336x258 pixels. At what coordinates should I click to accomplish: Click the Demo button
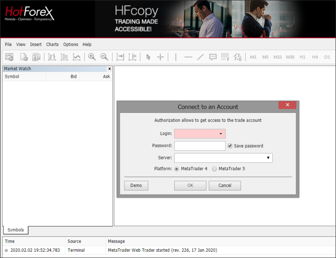click(136, 185)
